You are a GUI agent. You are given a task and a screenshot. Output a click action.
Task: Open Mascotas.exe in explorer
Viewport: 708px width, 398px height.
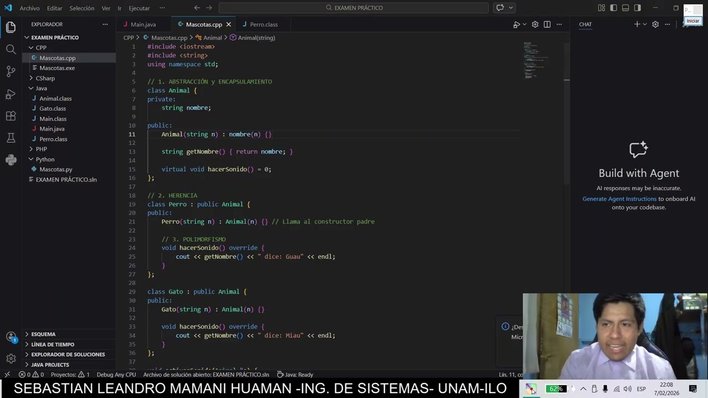tap(69, 68)
